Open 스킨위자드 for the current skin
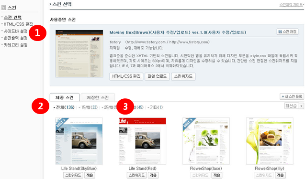Image resolution: width=305 pixels, height=179 pixels. pyautogui.click(x=183, y=76)
